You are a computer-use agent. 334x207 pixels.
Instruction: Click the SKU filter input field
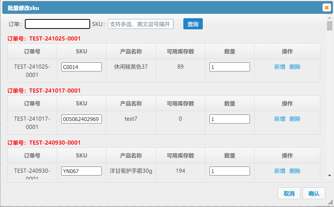point(140,24)
